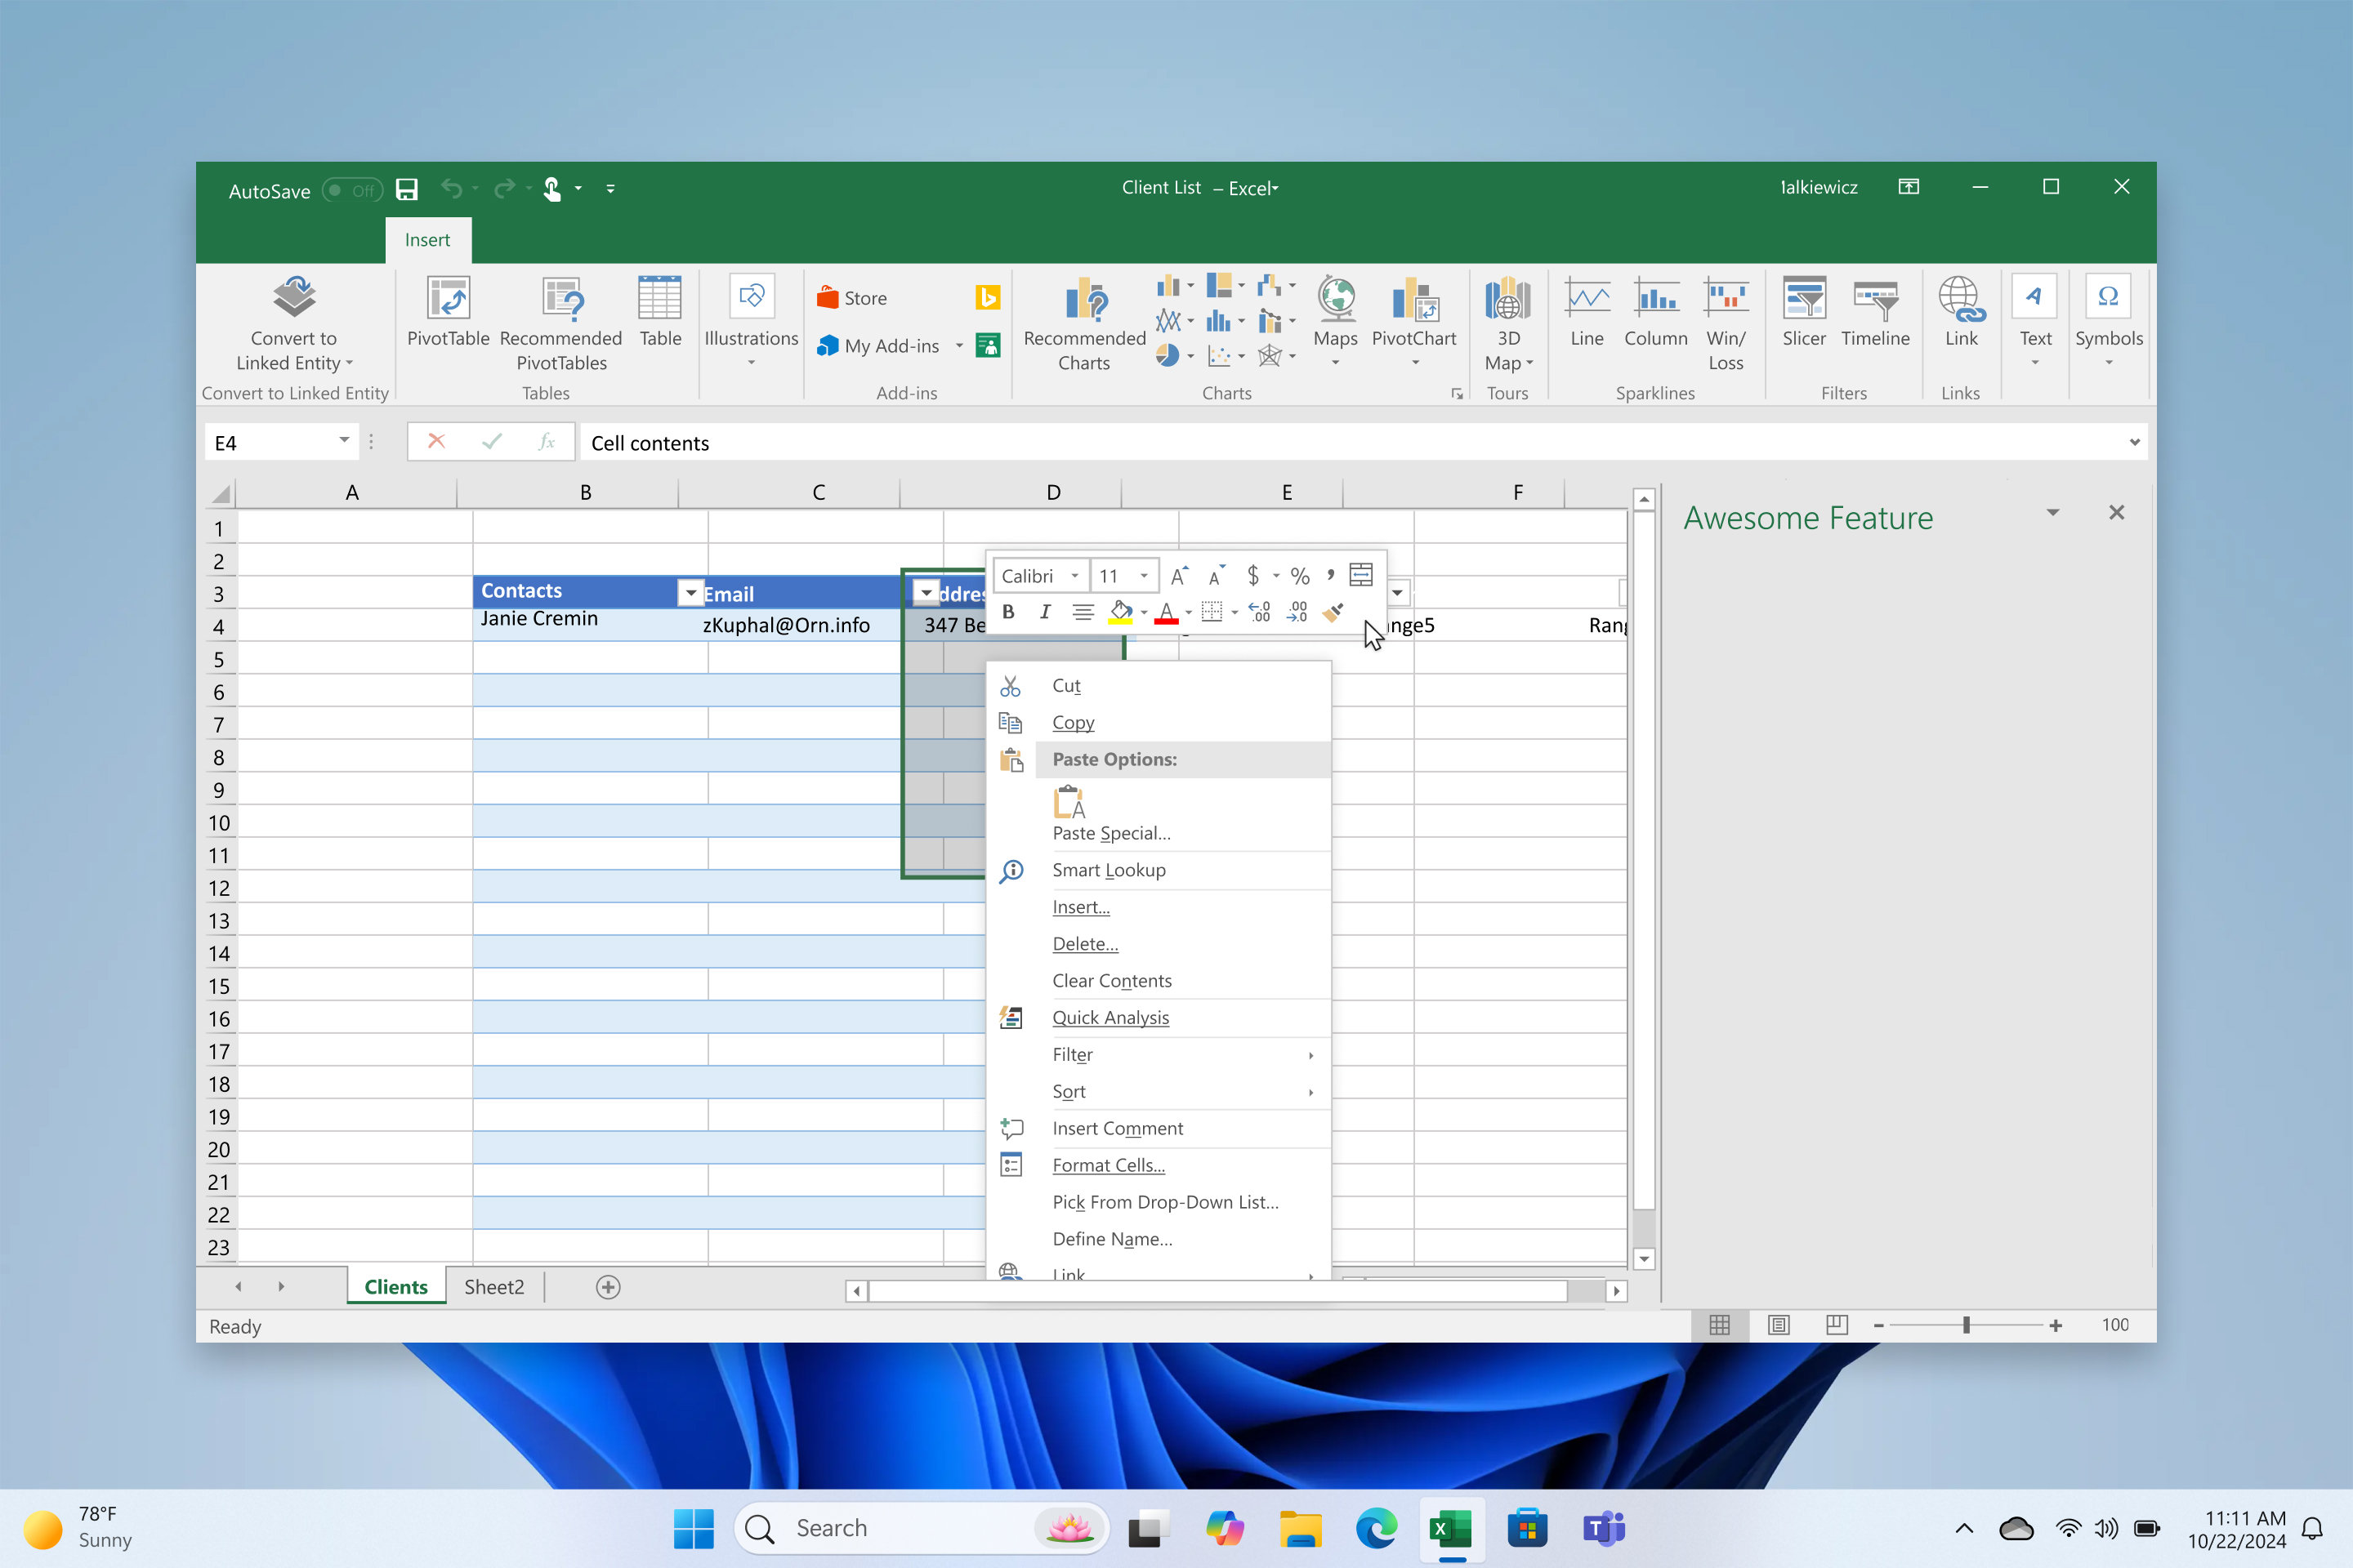The image size is (2353, 1568).
Task: Open the font size dropdown
Action: click(x=1144, y=575)
